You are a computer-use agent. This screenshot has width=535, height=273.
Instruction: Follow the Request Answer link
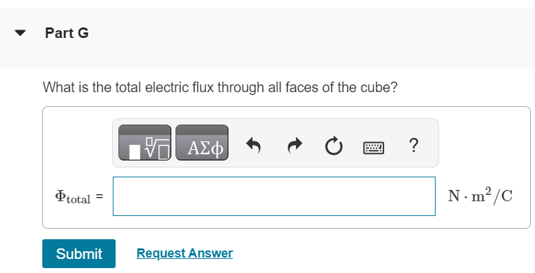tap(185, 253)
